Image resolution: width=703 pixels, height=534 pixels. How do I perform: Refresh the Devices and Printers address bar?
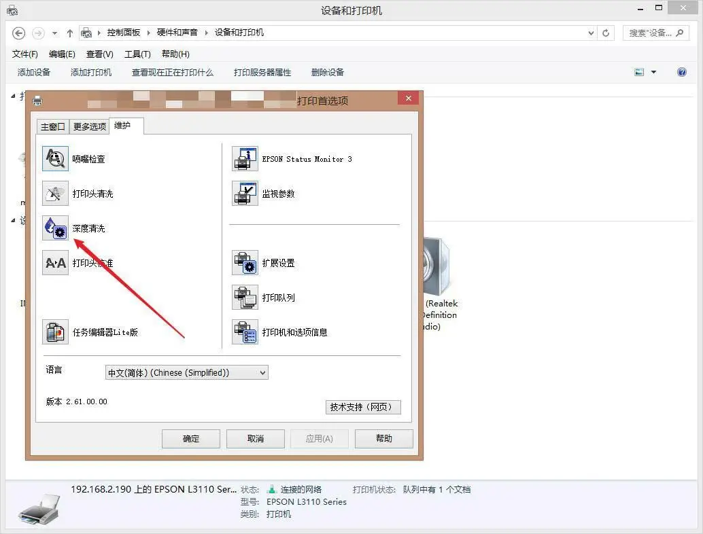click(606, 33)
